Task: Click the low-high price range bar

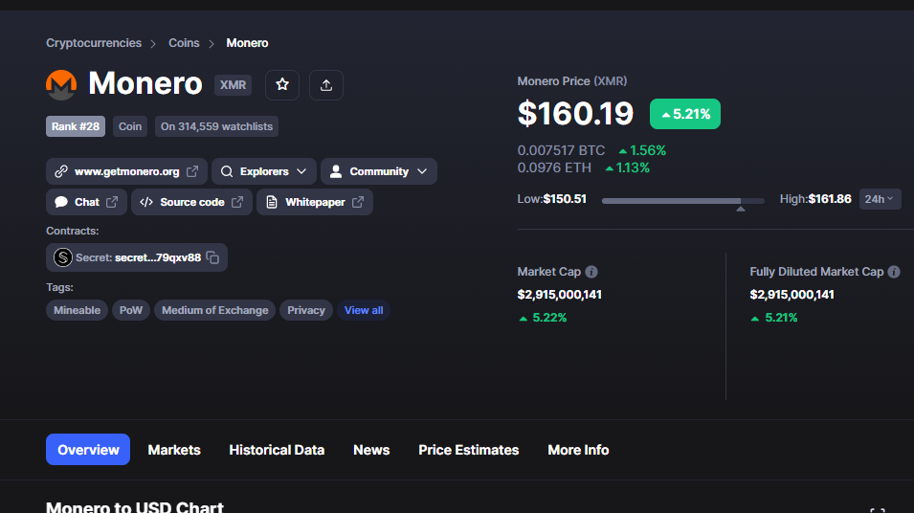Action: 682,201
